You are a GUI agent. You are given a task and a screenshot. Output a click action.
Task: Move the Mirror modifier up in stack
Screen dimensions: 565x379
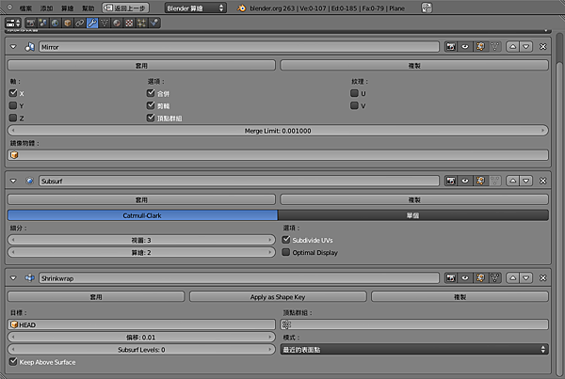pyautogui.click(x=513, y=46)
